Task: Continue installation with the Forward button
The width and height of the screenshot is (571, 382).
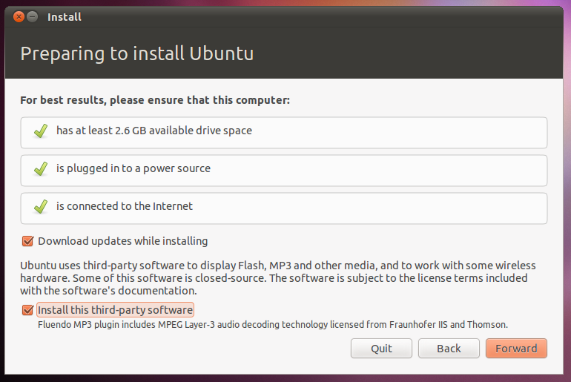Action: pos(516,349)
